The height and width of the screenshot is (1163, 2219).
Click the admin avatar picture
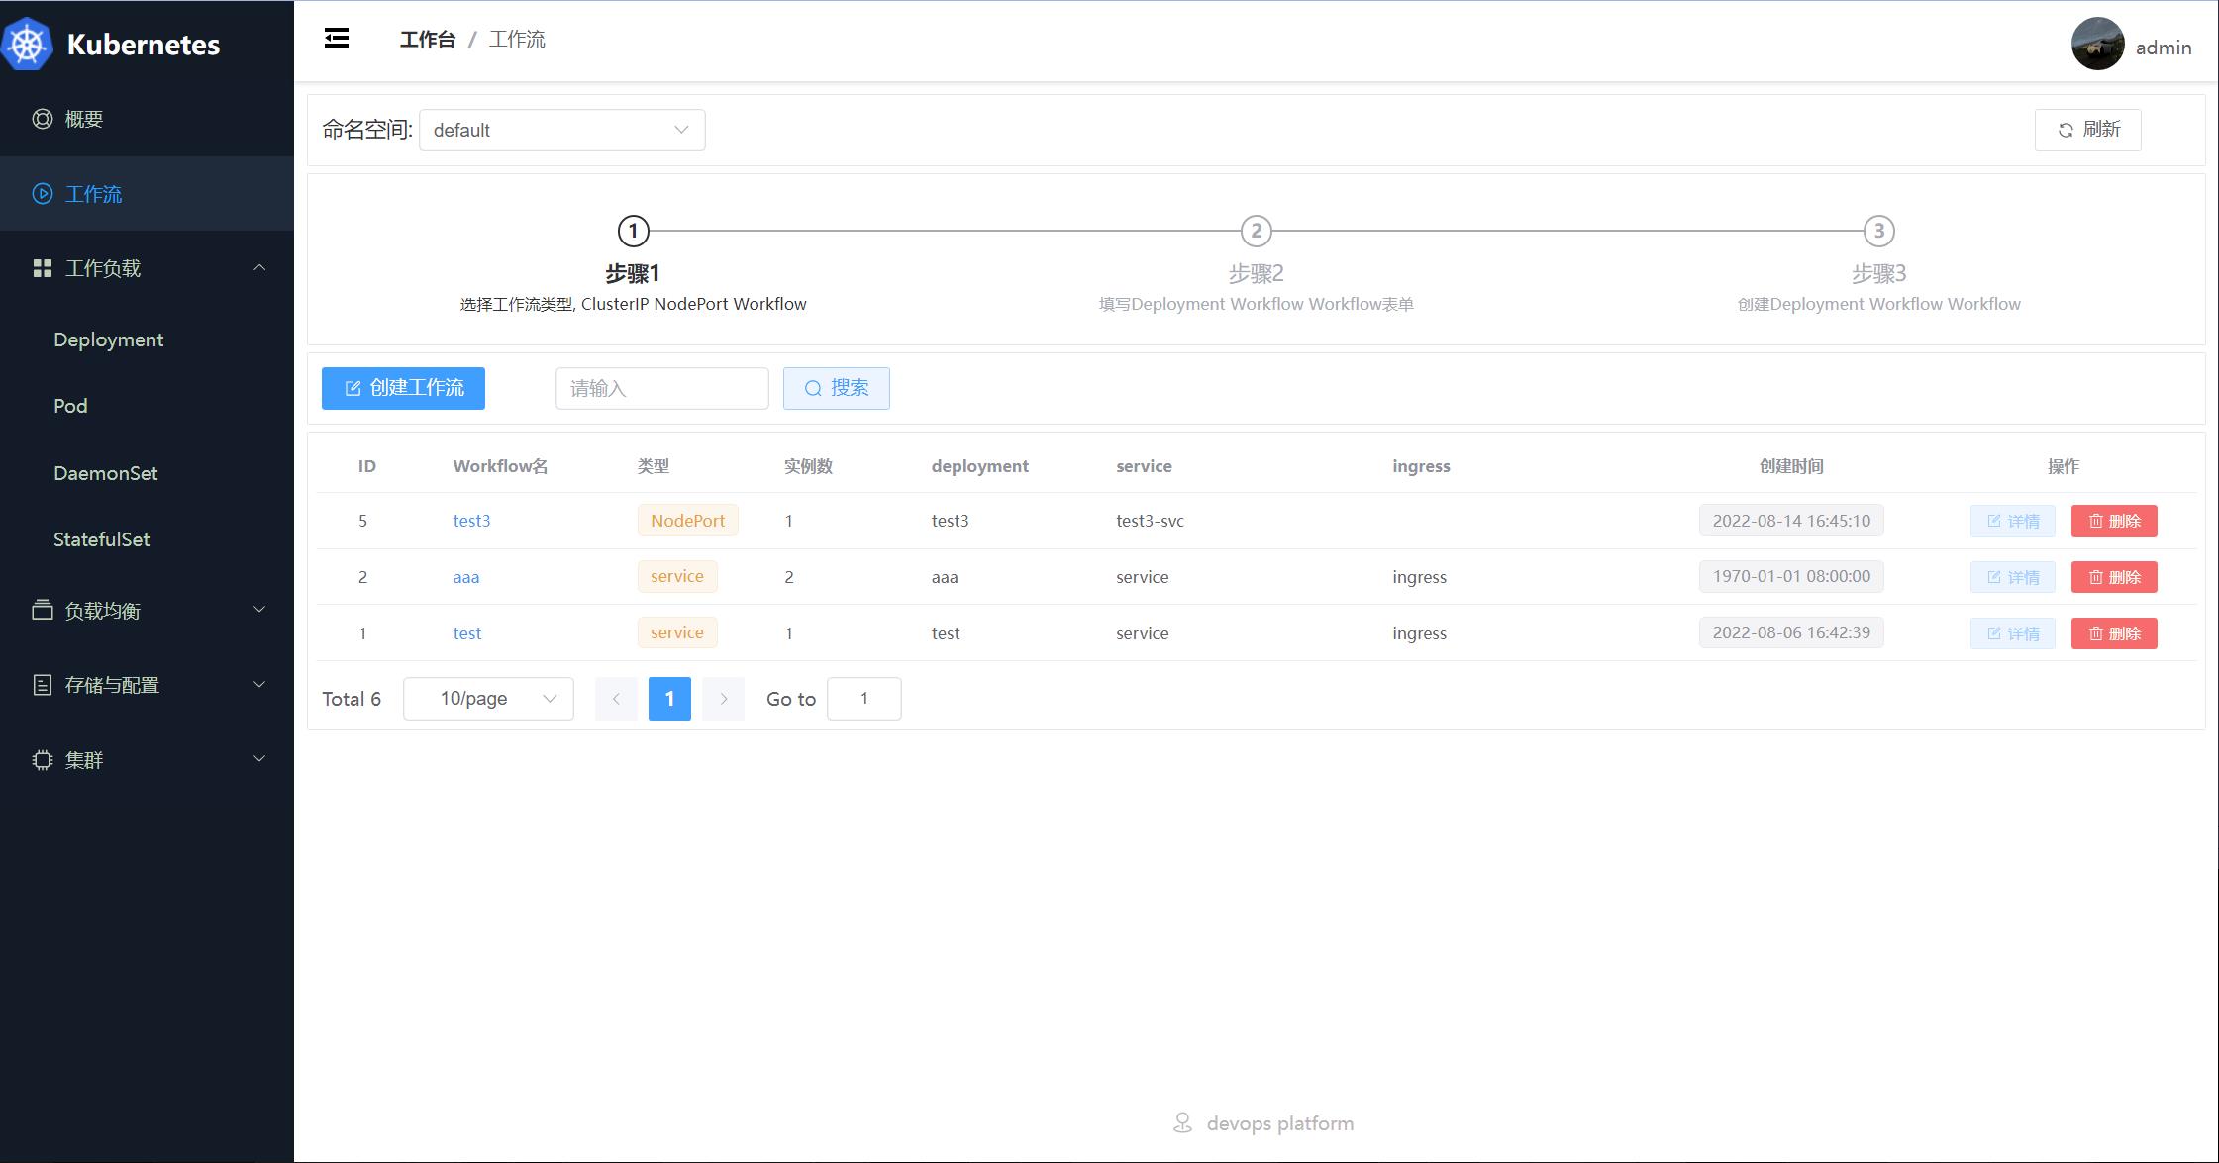tap(2097, 45)
